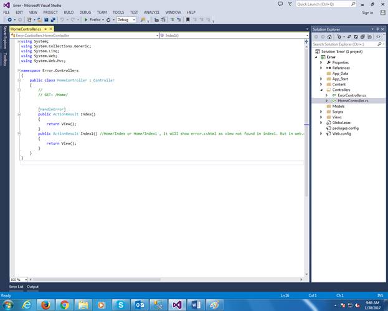Screen dimensions: 388x311
Task: Click the Search Solution Explorer input field
Action: (x=344, y=44)
